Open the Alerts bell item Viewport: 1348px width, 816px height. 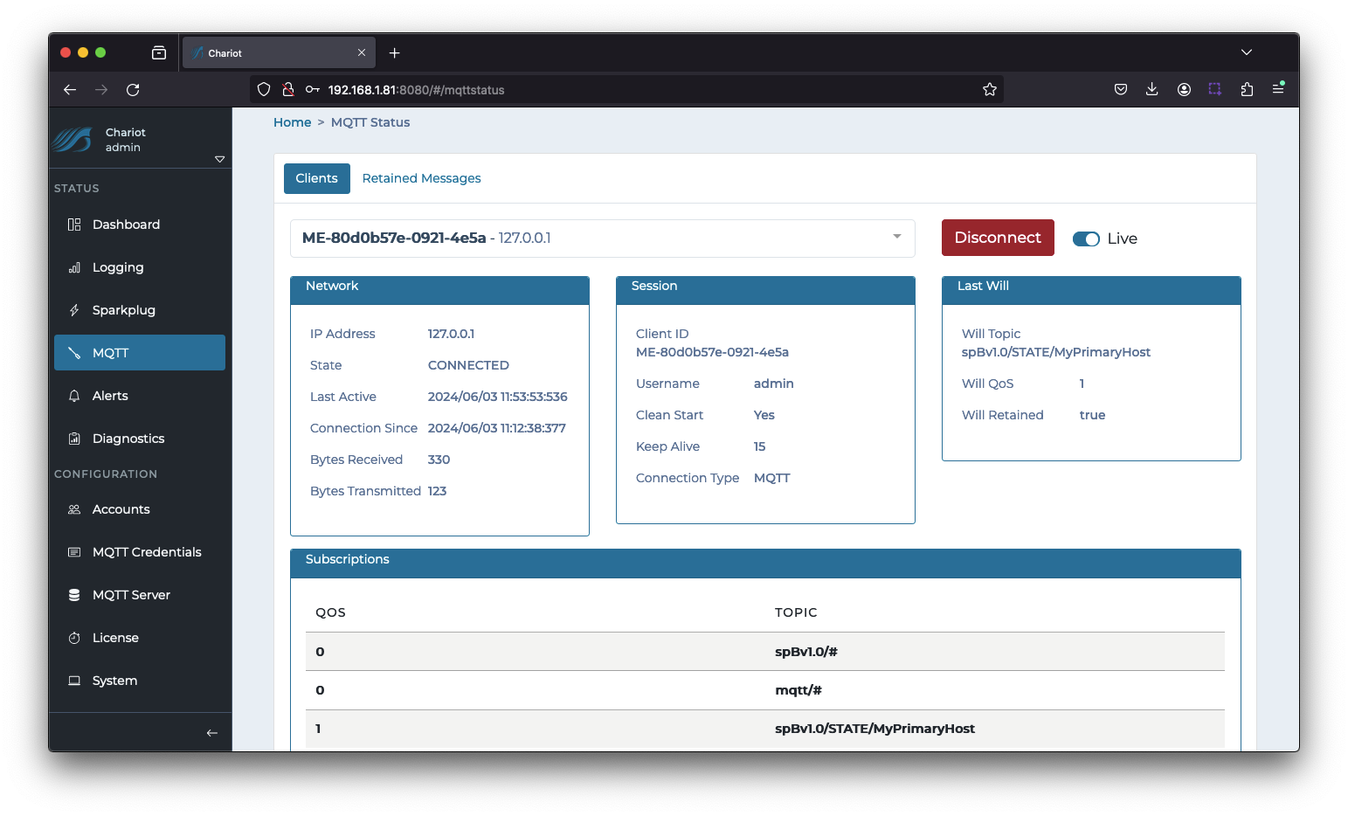139,396
